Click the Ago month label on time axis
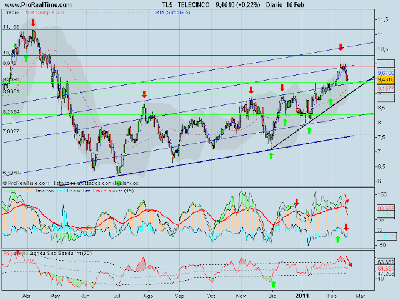The image size is (400, 300). coord(148,296)
